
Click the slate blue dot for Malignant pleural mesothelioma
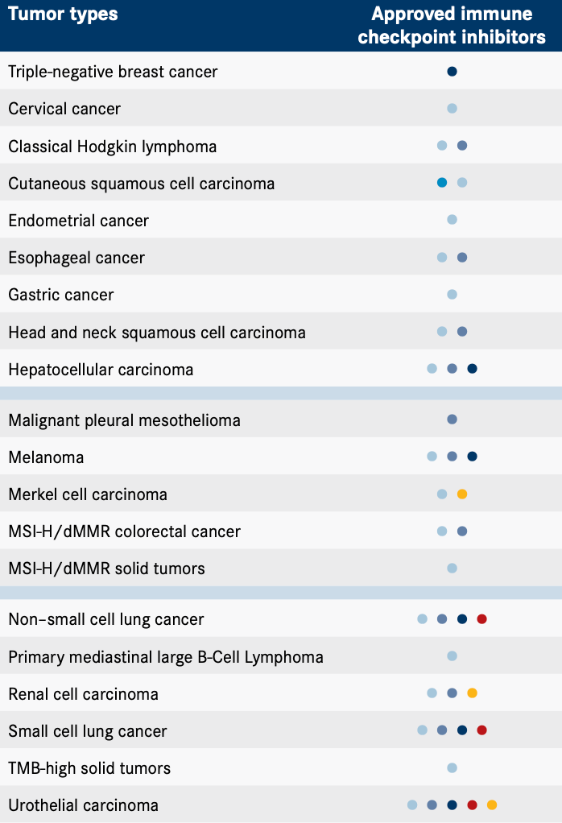click(x=452, y=420)
